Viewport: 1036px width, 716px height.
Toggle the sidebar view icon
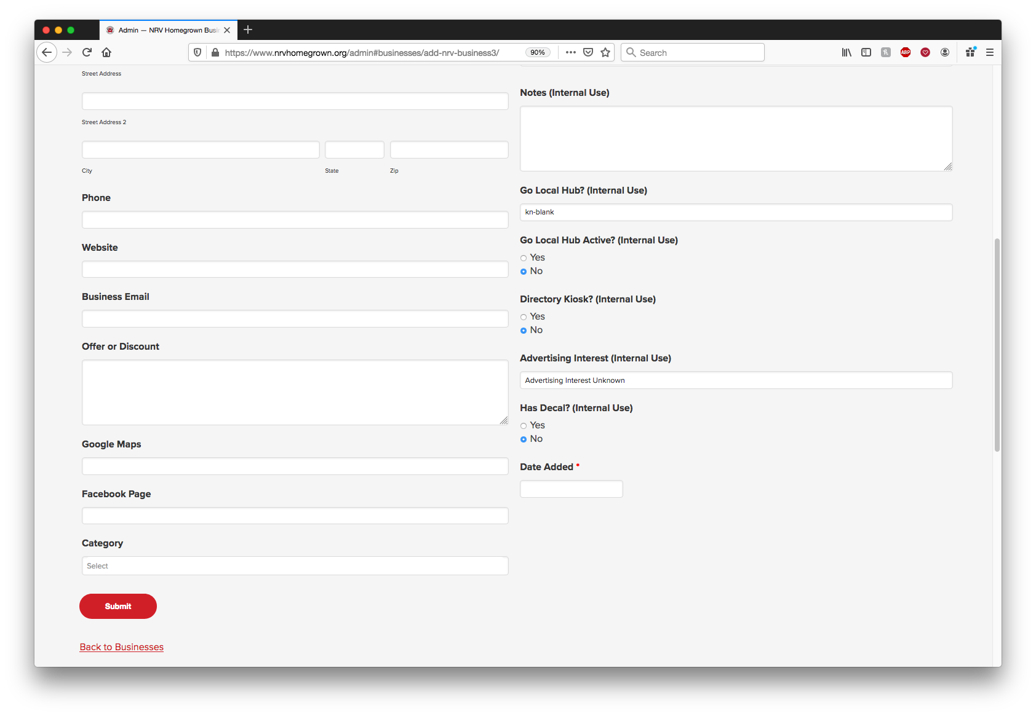click(x=866, y=52)
